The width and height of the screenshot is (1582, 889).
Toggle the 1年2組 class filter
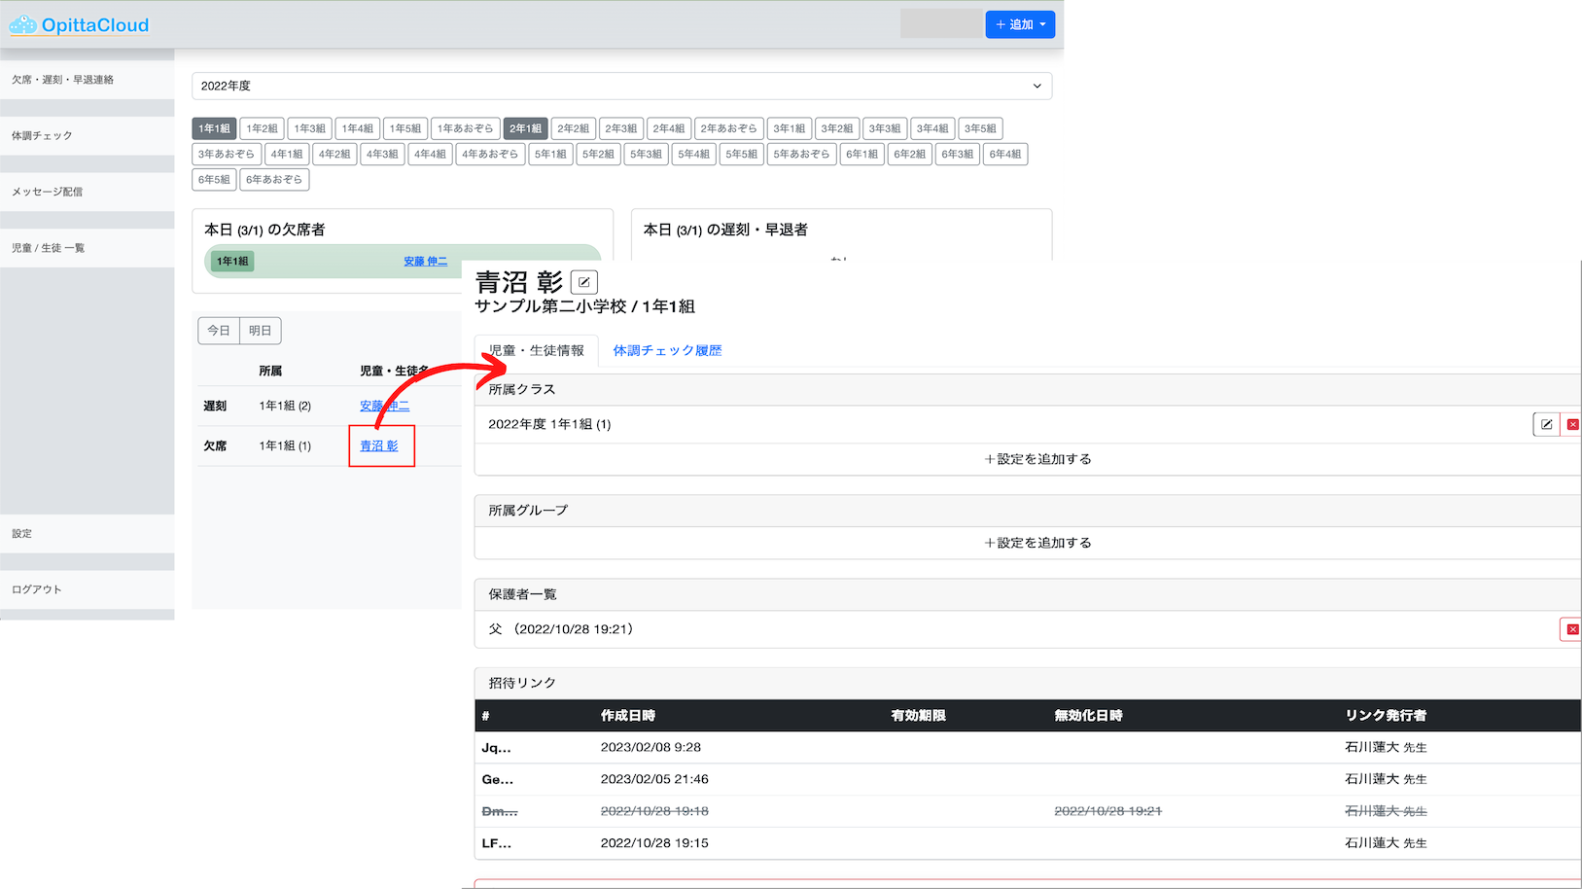point(262,128)
